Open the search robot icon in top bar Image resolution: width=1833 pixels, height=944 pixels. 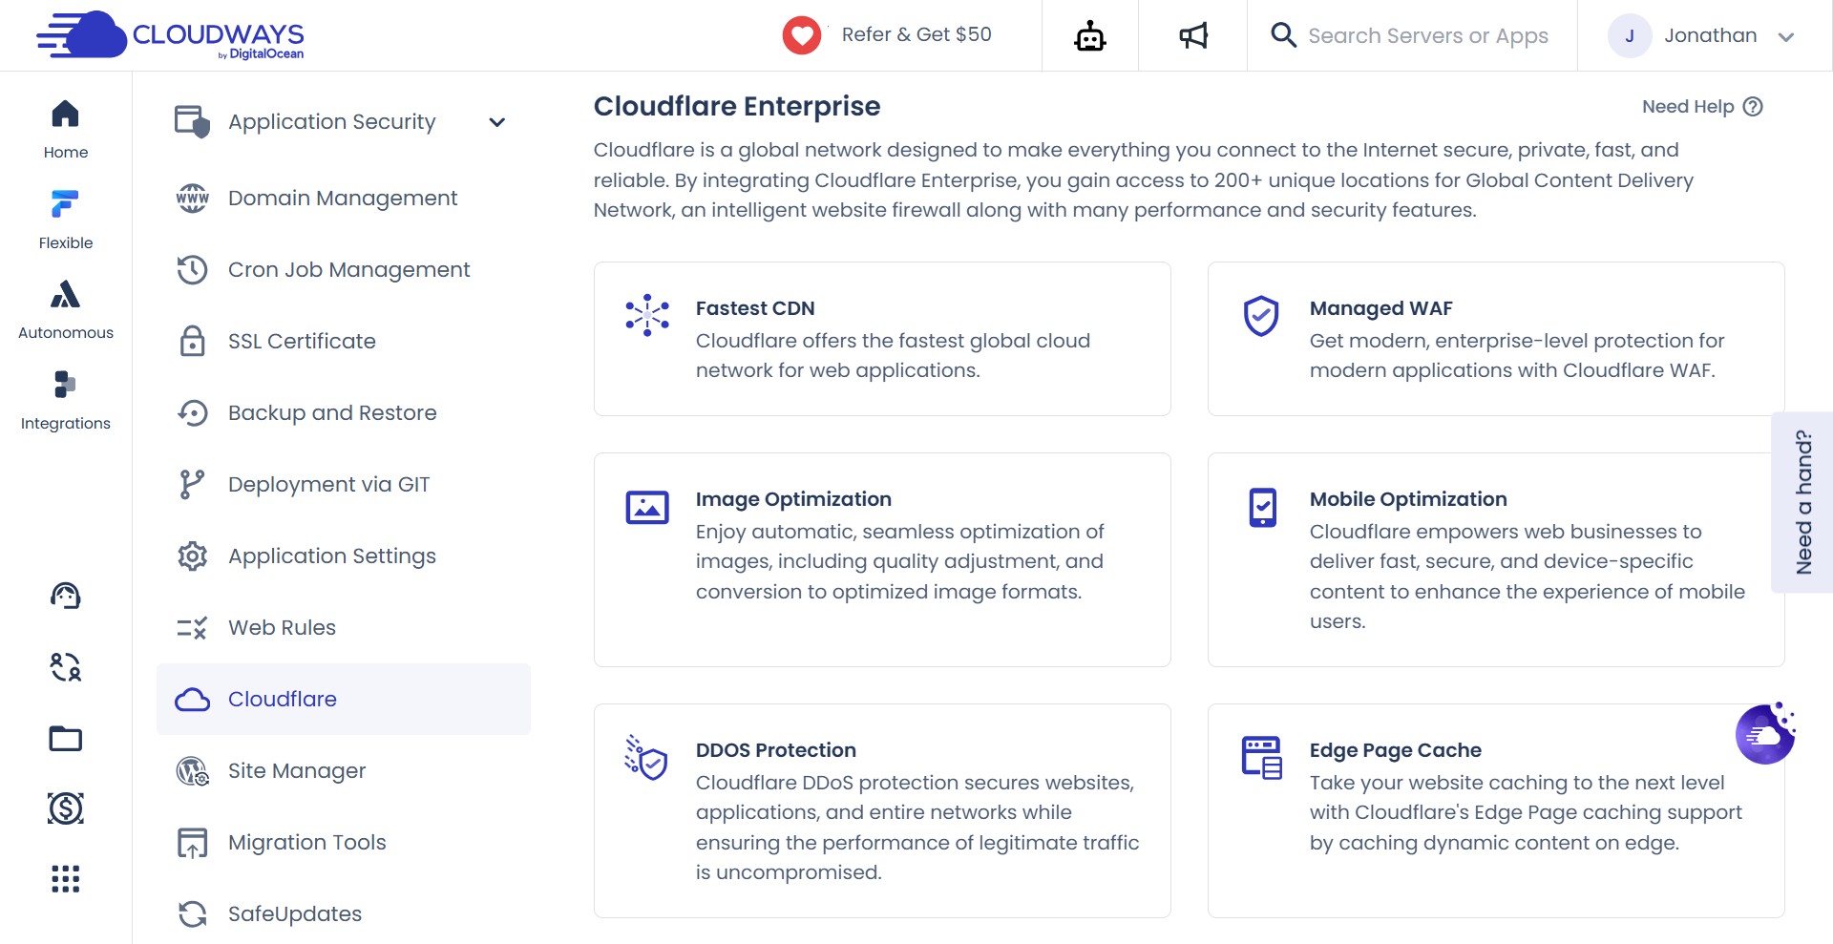pos(1089,35)
